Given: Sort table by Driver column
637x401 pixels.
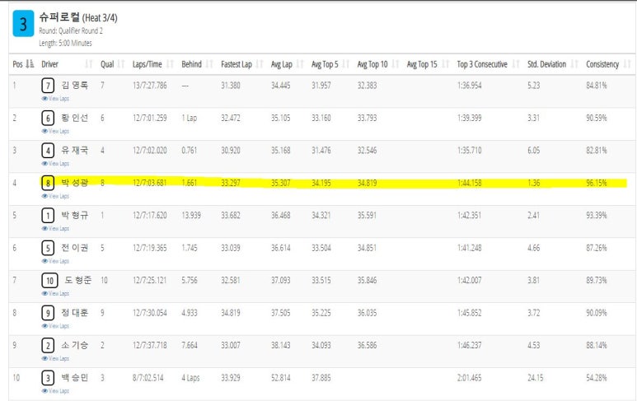Looking at the screenshot, I should (67, 64).
